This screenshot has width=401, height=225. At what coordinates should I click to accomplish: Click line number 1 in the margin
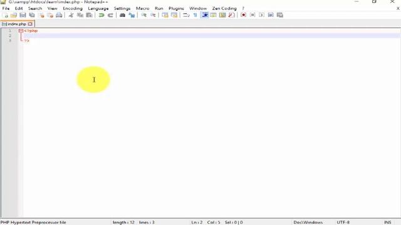[x=10, y=31]
